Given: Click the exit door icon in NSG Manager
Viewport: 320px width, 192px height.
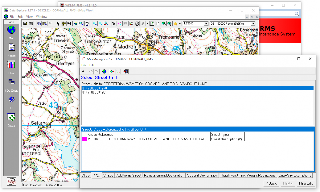Looking at the screenshot, I should [126, 71].
